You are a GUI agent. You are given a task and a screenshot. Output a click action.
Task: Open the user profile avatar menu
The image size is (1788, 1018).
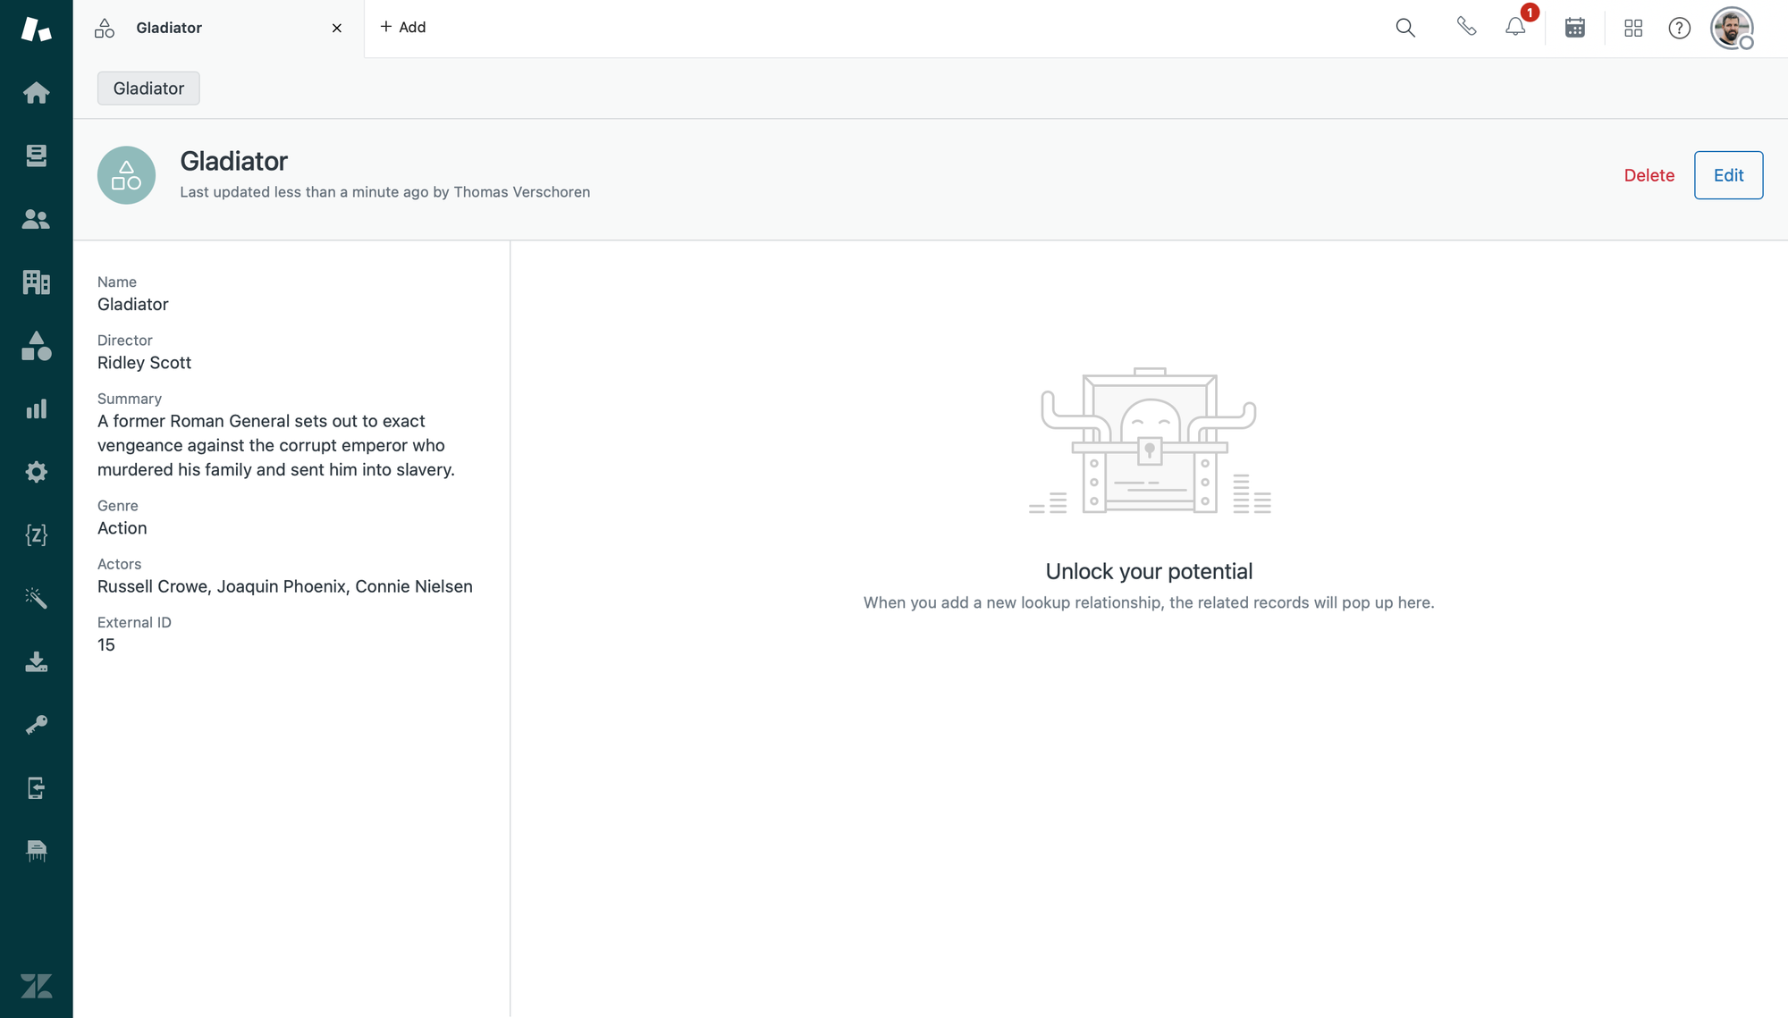pos(1732,29)
